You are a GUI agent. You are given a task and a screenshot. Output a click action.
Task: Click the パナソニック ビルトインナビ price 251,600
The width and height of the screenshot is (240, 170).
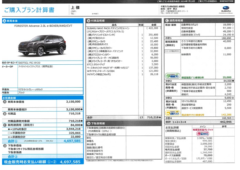pos(154,35)
